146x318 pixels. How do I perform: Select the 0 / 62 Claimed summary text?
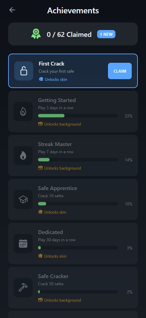click(69, 34)
